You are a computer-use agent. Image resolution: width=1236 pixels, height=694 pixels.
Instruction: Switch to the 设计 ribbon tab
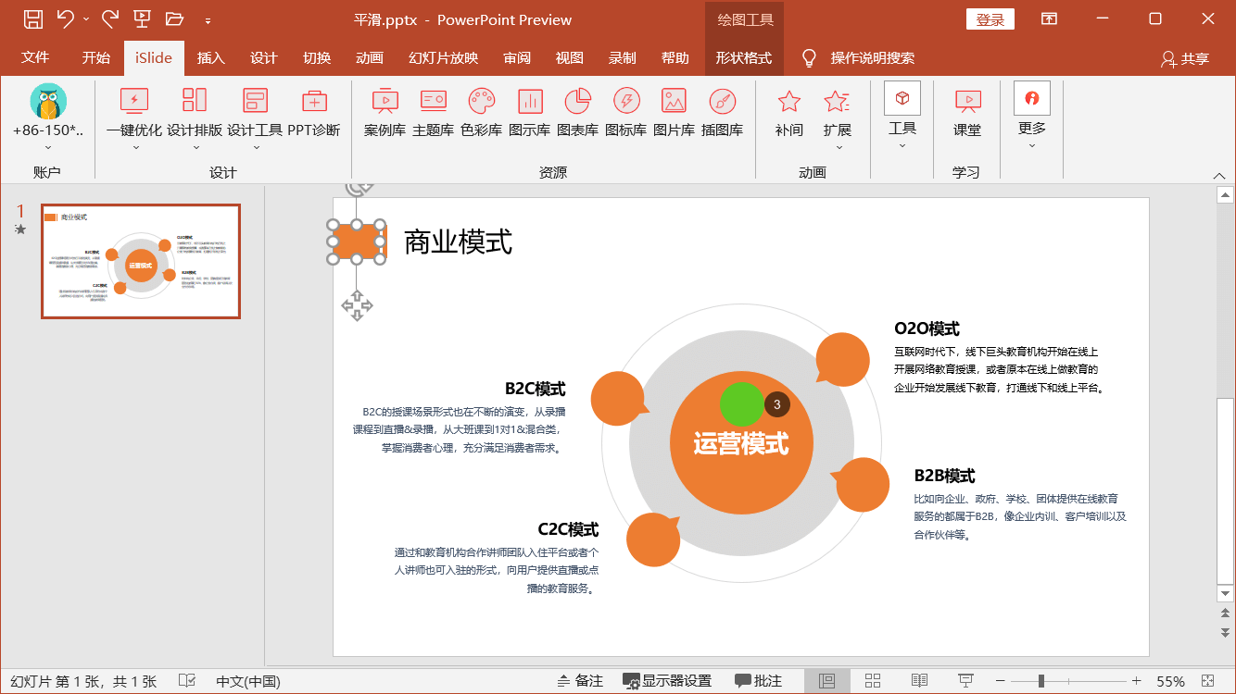(264, 57)
